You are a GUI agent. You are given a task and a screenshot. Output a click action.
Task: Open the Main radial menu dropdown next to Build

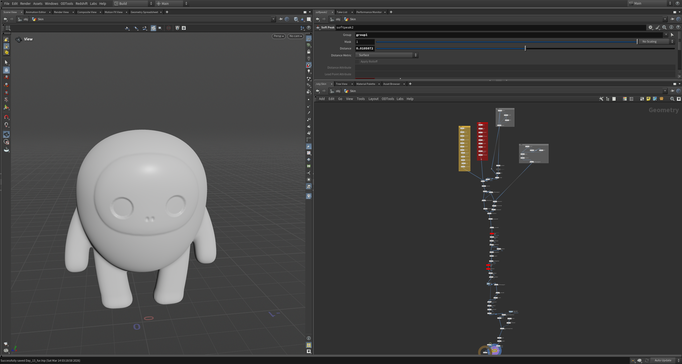172,3
